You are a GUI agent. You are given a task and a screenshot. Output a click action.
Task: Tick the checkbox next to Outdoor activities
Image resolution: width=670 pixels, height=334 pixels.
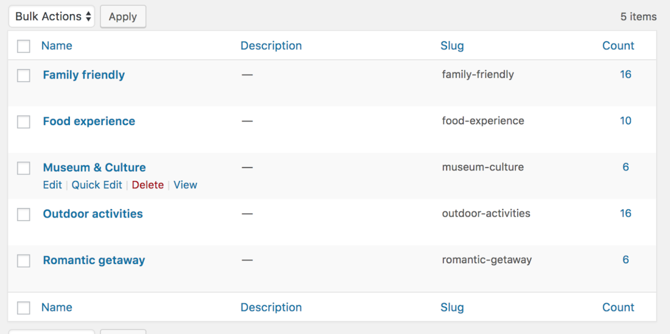(x=23, y=214)
